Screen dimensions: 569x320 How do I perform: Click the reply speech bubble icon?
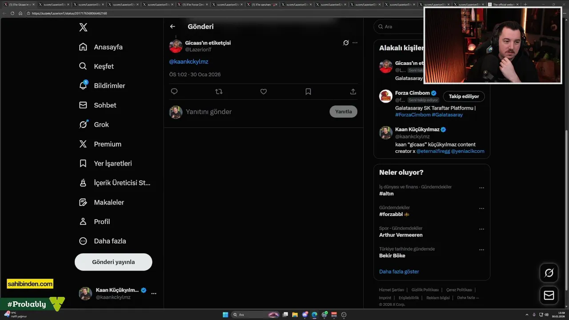click(174, 92)
